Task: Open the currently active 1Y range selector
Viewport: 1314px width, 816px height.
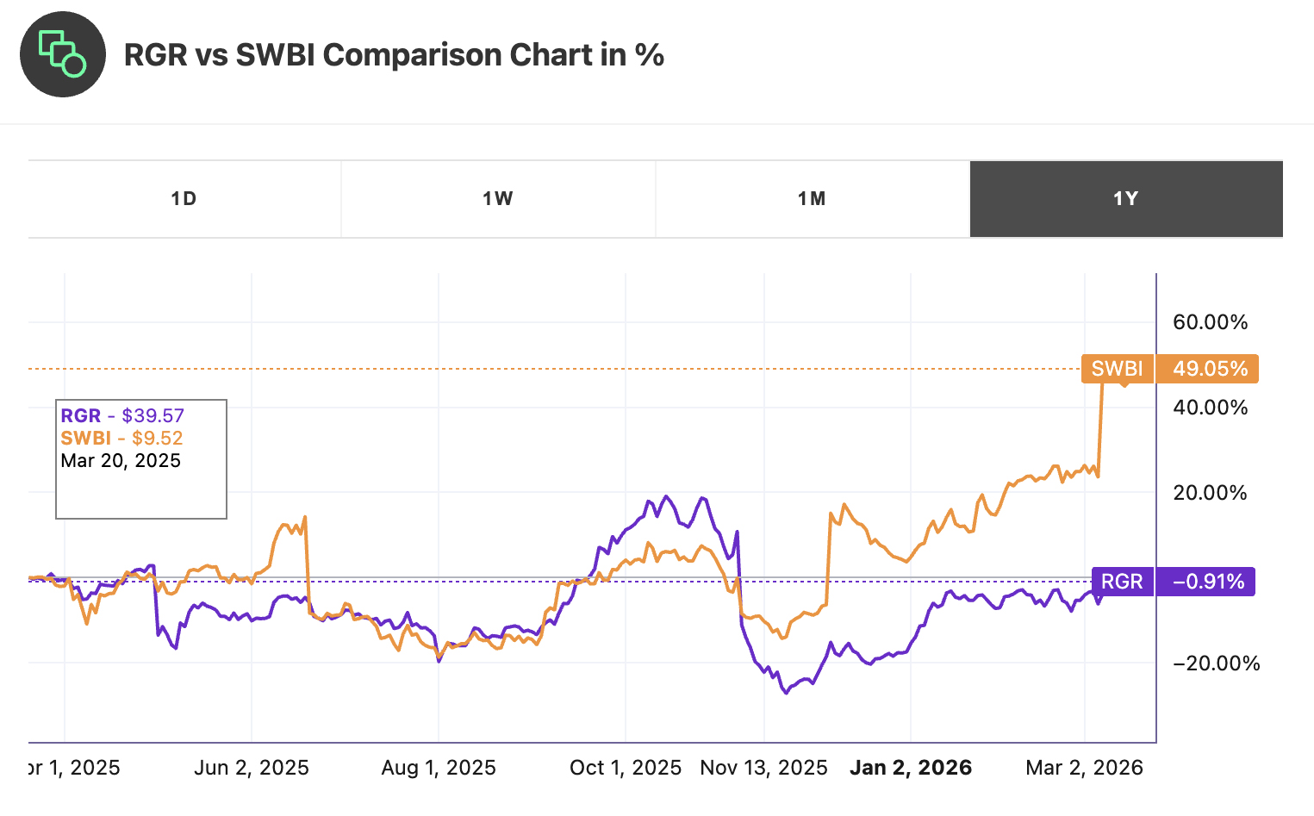Action: (1124, 198)
